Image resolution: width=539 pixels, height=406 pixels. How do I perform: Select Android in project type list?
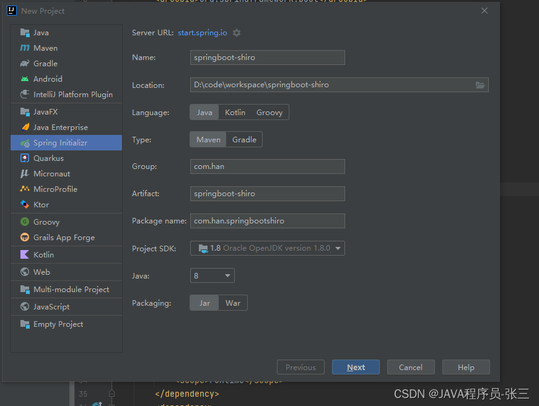tap(66, 79)
